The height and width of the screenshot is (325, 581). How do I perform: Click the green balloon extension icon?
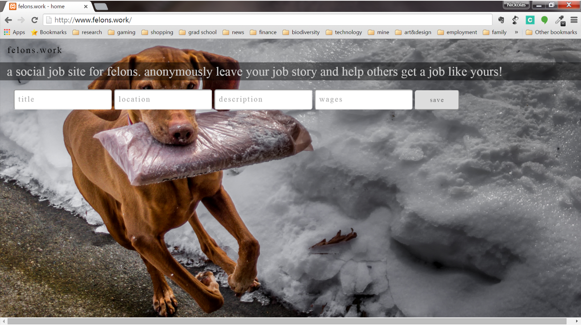pyautogui.click(x=544, y=20)
